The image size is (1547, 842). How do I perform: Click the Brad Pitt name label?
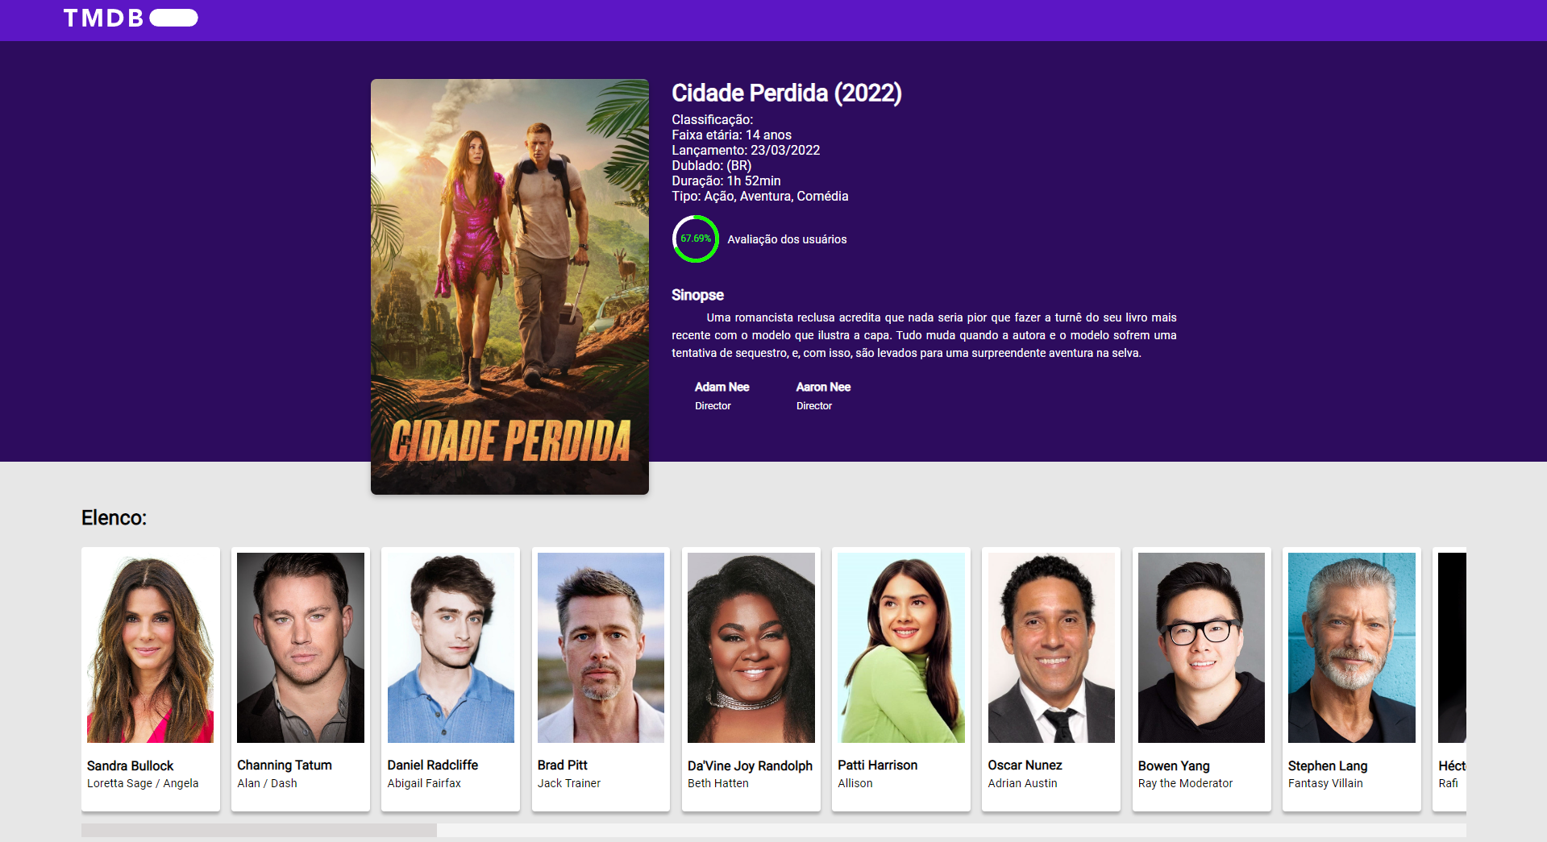563,765
